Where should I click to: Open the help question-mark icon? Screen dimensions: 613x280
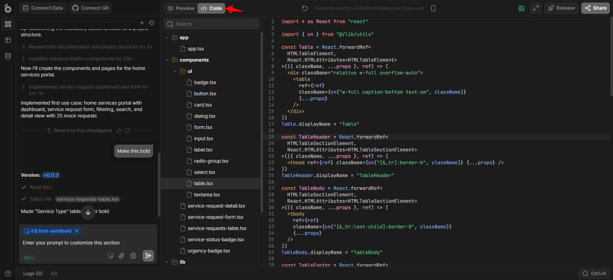point(8,274)
